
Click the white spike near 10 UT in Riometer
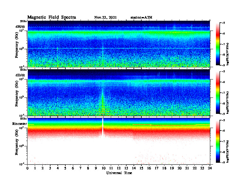tap(103, 127)
